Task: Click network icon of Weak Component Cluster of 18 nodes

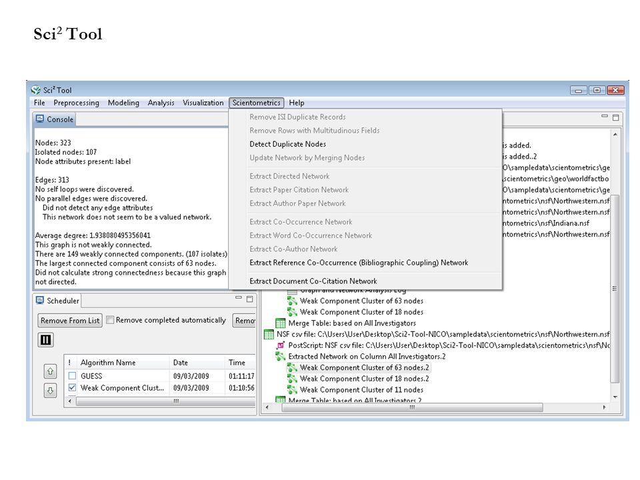Action: 292,312
